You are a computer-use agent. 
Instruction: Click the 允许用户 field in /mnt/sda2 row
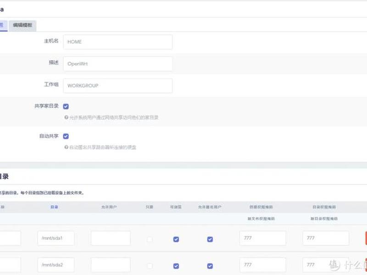[111, 265]
